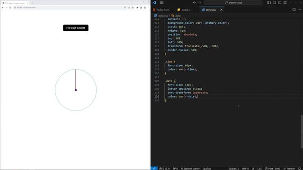Click text-transform: uppercase line
This screenshot has width=303, height=170.
click(188, 93)
